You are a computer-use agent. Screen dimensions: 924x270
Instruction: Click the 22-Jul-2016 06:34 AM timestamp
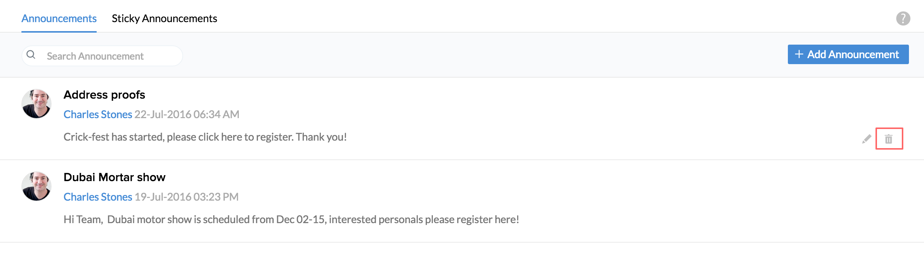click(x=187, y=114)
